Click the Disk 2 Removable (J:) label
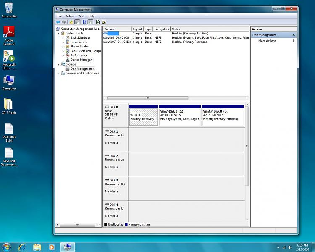The height and width of the screenshot is (252, 315). 115,164
